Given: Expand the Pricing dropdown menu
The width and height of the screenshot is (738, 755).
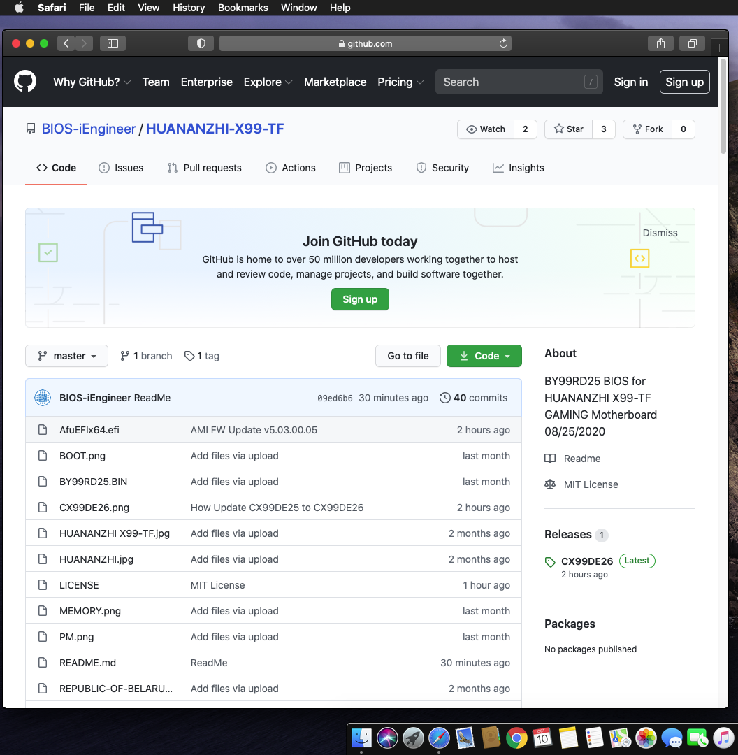Looking at the screenshot, I should (400, 82).
